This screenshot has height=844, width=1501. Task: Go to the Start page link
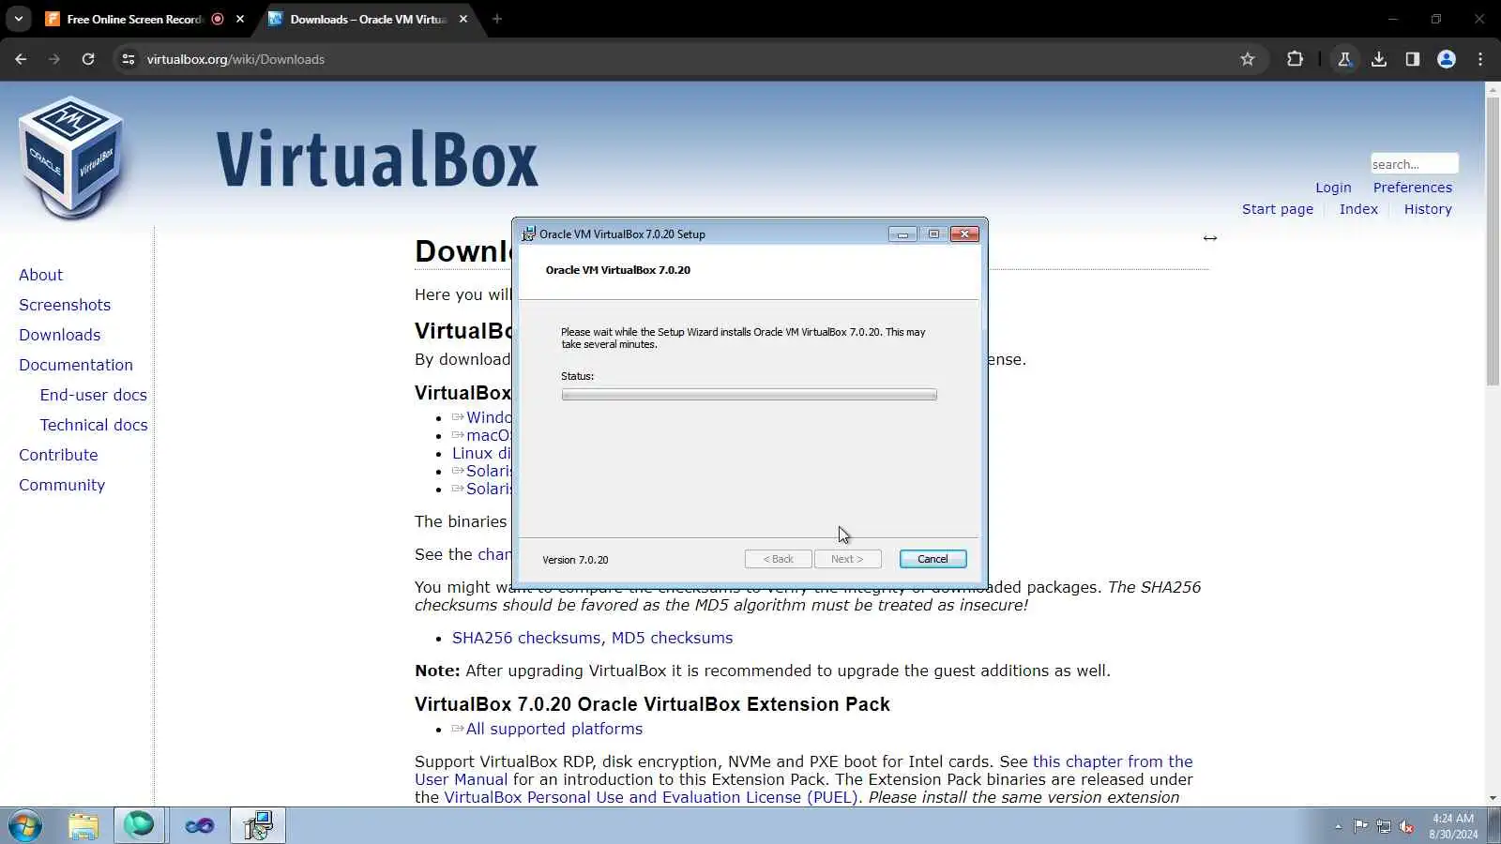point(1278,209)
